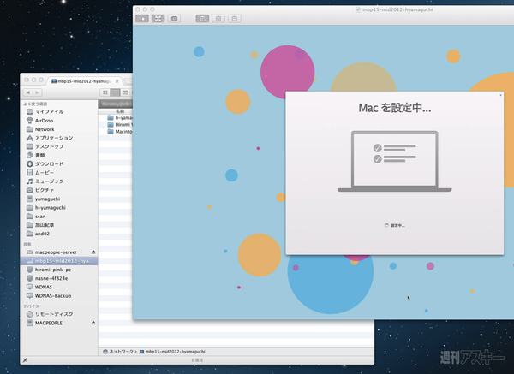Viewport: 514px width, 374px height.
Task: Select nasne-4f824e in shared list
Action: pyautogui.click(x=51, y=278)
